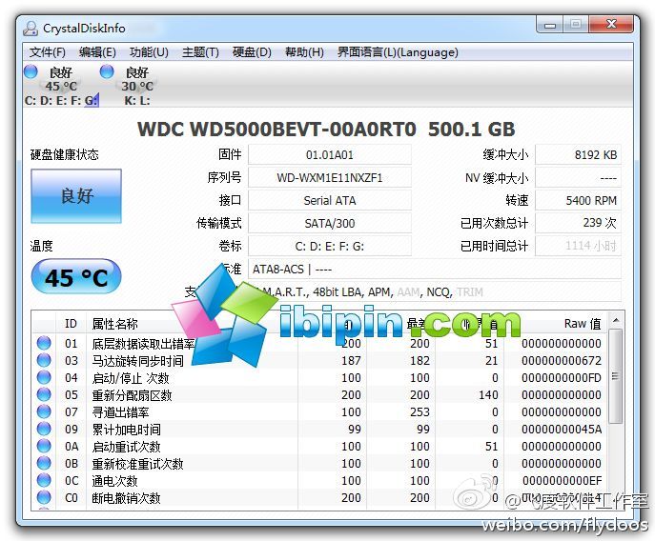Click raw value 0000000000EF
The height and width of the screenshot is (541, 655).
coord(562,480)
